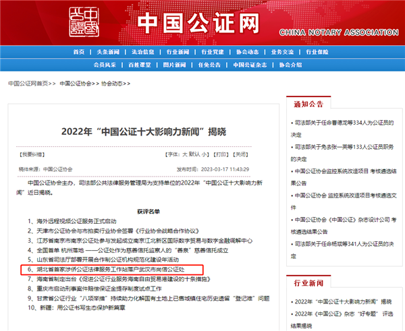Click the China Notary Association seal logo
Screen dimensions: 405x331
[84, 22]
